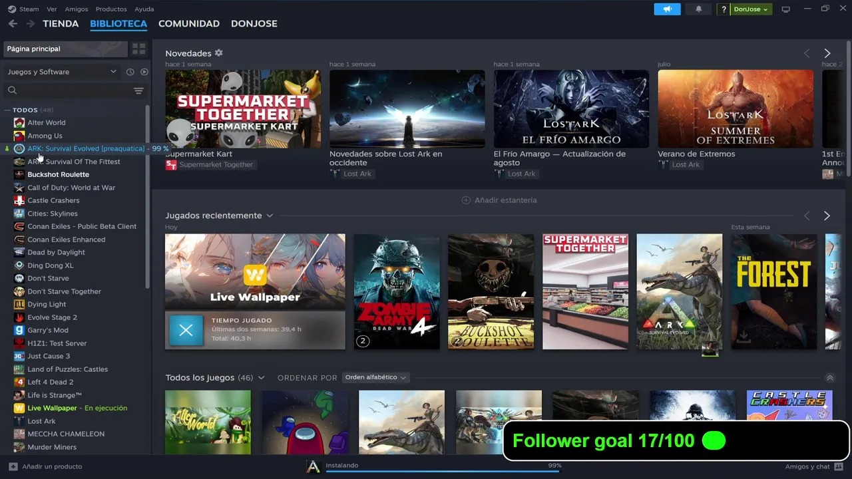Open The Forest recent game cover
Image resolution: width=852 pixels, height=479 pixels.
pos(775,291)
